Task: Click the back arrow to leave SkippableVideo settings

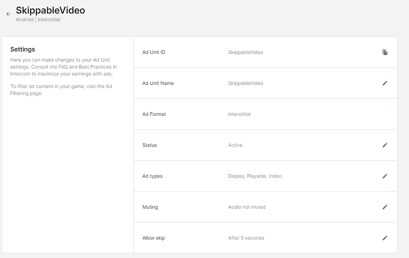Action: click(x=8, y=14)
